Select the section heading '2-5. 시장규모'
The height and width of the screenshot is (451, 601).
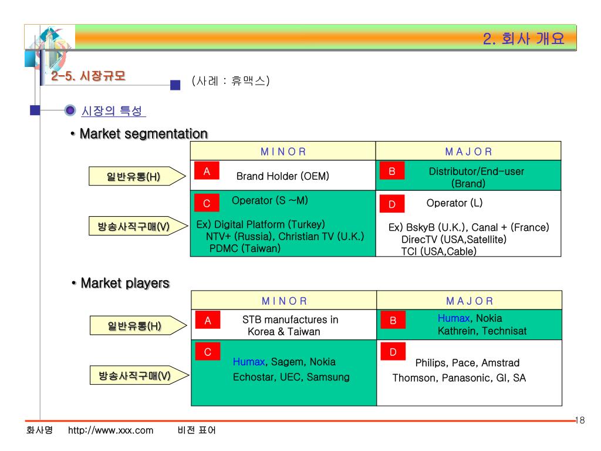pyautogui.click(x=88, y=76)
